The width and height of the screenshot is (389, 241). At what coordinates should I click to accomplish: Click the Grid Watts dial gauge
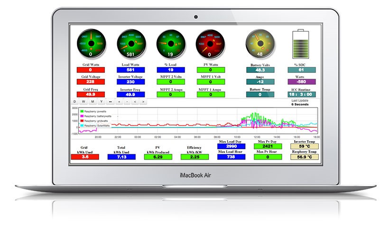(91, 44)
